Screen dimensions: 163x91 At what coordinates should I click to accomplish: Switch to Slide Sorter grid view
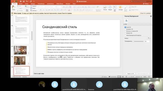[123, 77]
